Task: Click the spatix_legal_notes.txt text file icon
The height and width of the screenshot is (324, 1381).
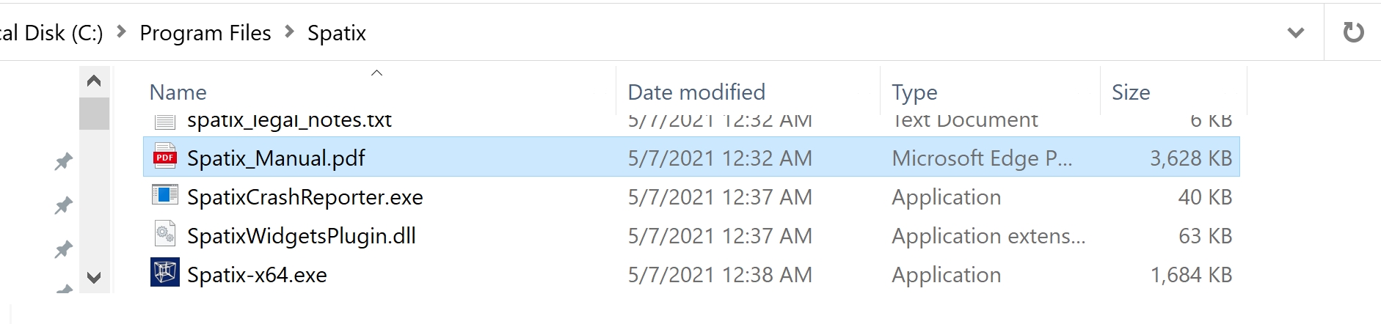Action: 165,122
